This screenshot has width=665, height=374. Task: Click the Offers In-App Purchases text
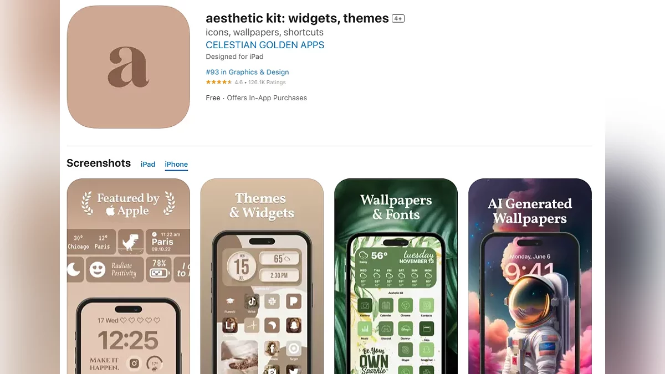pos(267,98)
